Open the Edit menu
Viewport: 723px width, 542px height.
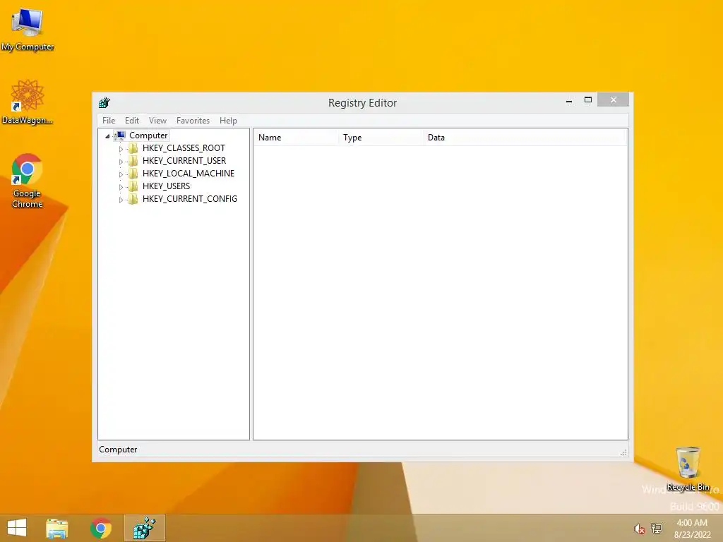click(132, 120)
